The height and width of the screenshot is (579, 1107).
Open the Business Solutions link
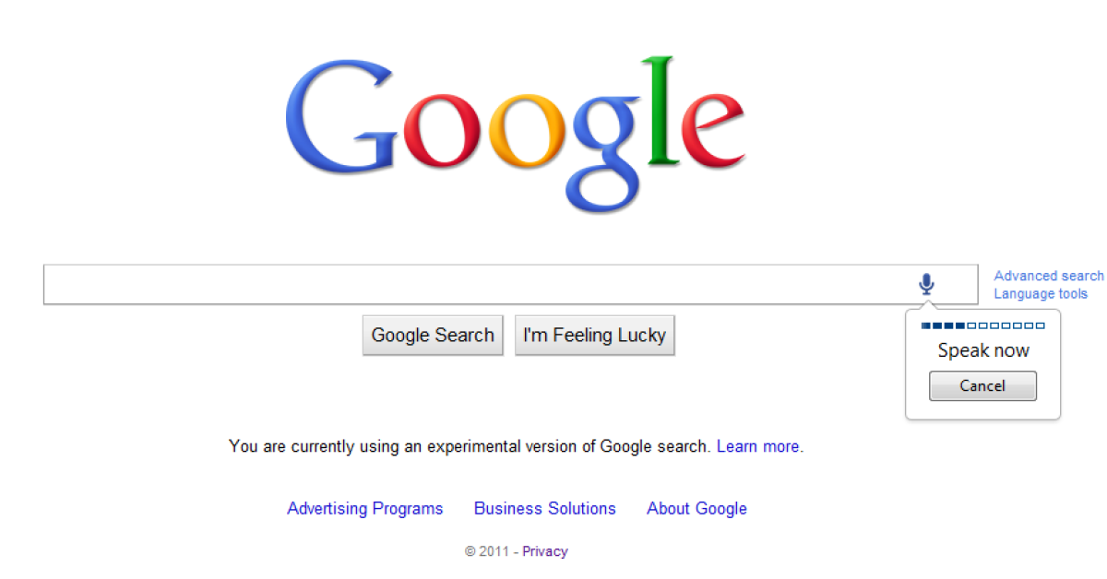544,508
